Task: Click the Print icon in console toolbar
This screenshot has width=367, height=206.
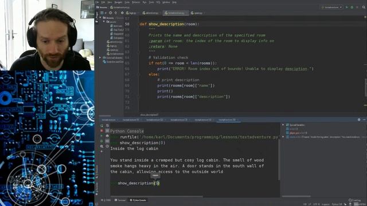Action: (107, 136)
